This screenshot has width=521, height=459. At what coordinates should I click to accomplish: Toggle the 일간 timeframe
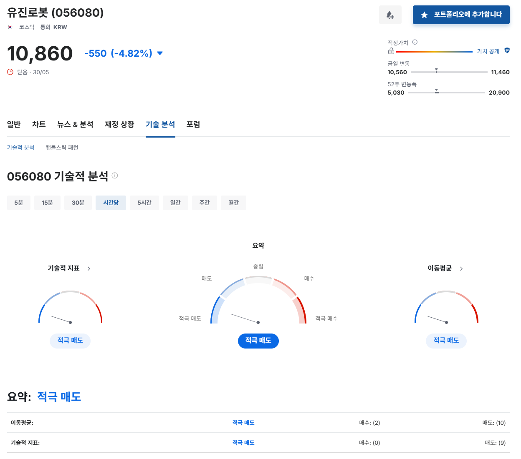point(175,203)
